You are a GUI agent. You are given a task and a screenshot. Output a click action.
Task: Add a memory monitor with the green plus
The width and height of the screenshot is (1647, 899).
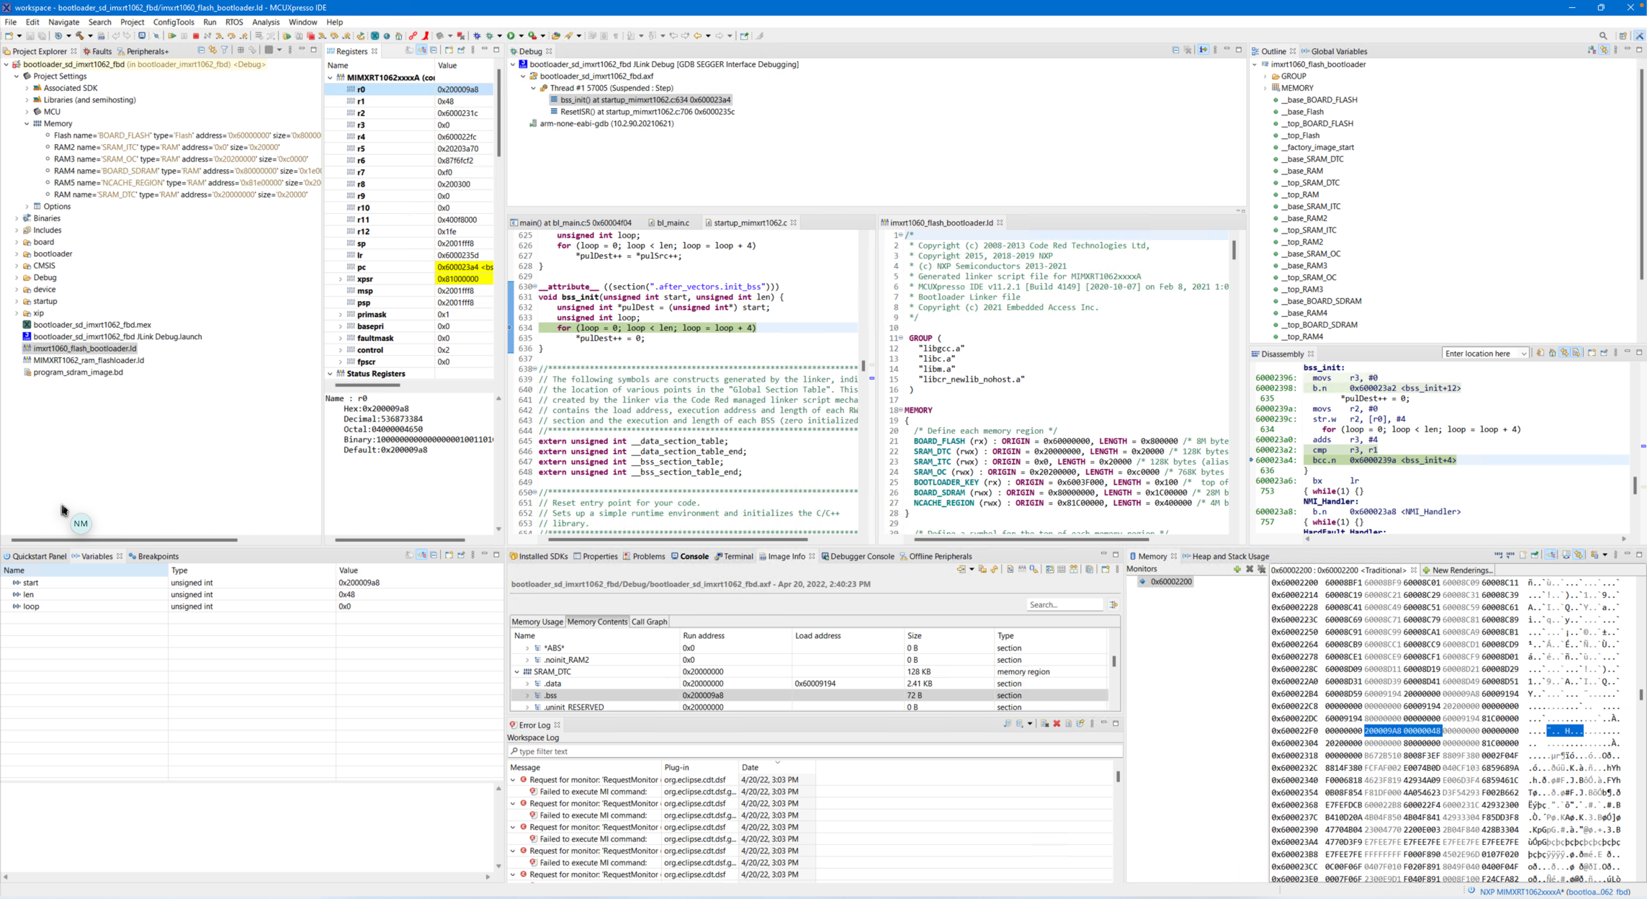1237,569
